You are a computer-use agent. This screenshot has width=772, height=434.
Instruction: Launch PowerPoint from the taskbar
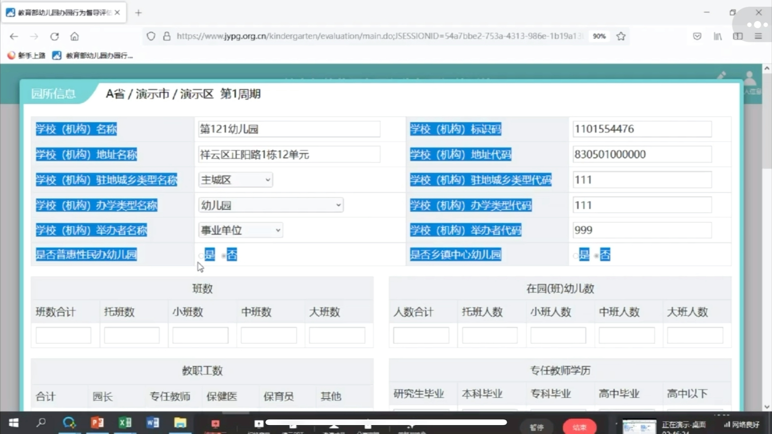(x=97, y=423)
